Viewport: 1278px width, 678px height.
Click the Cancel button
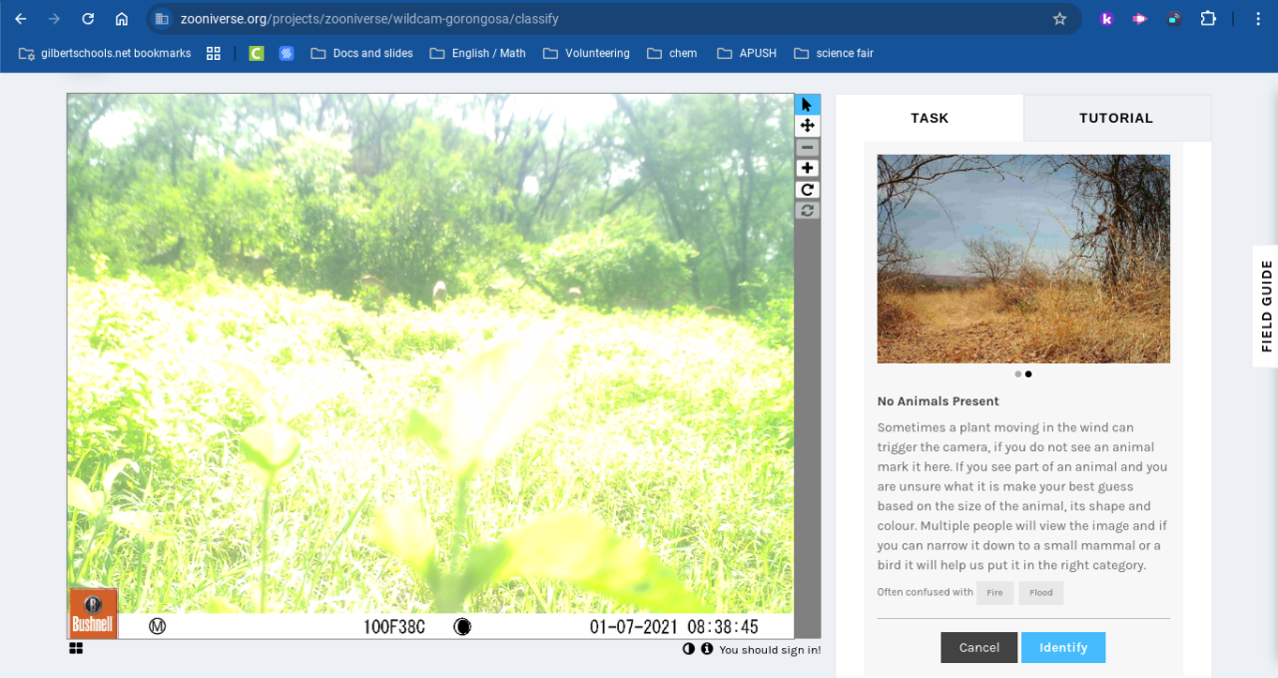tap(978, 647)
